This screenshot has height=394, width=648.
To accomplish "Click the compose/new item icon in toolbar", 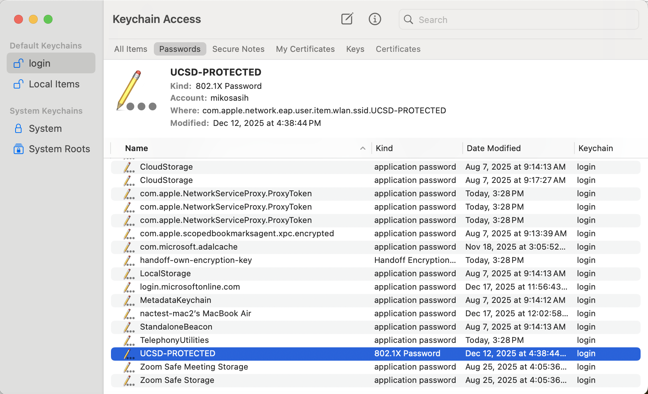I will coord(347,19).
